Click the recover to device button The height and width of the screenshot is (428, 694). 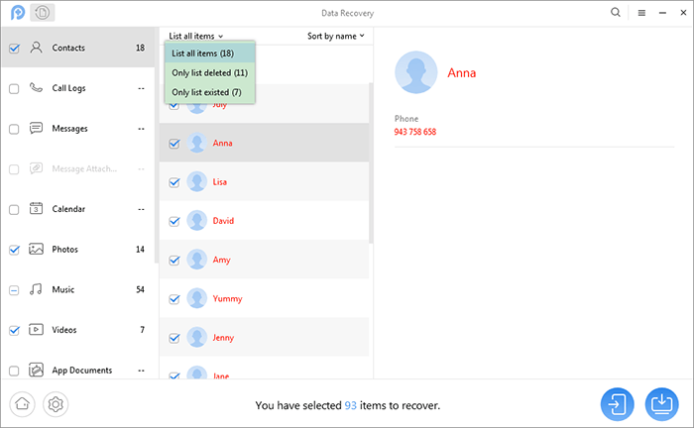coord(617,404)
